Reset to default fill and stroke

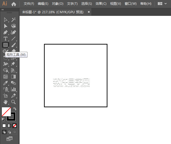pyautogui.click(x=3, y=119)
